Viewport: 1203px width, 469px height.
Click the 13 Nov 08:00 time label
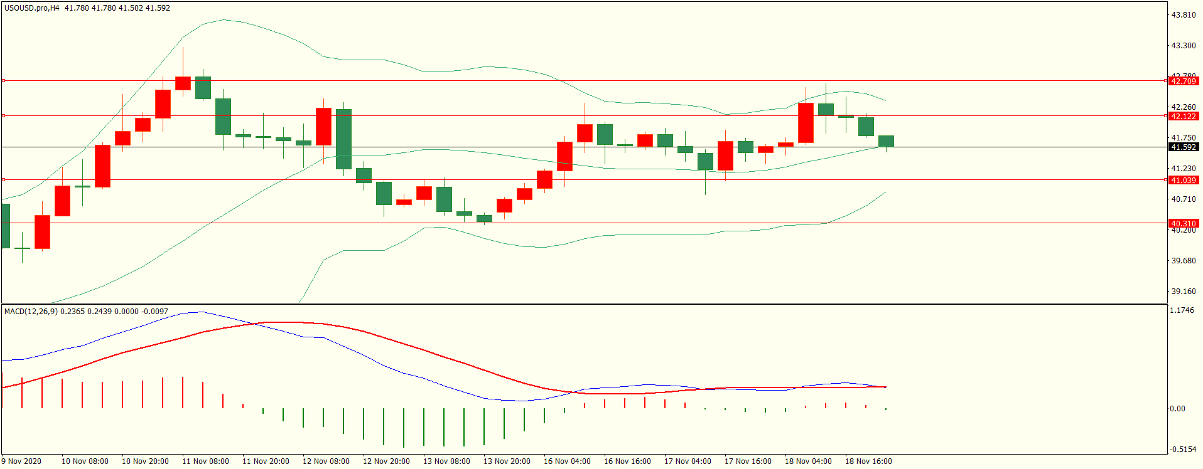coord(446,461)
